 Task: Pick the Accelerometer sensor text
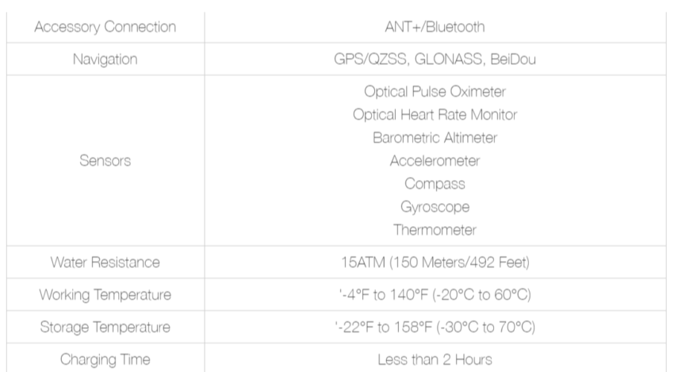[x=435, y=160]
